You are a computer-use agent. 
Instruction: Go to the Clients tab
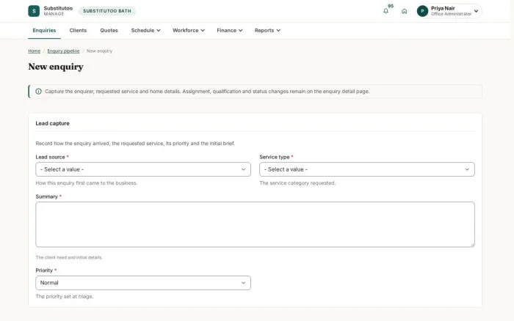[x=78, y=31]
